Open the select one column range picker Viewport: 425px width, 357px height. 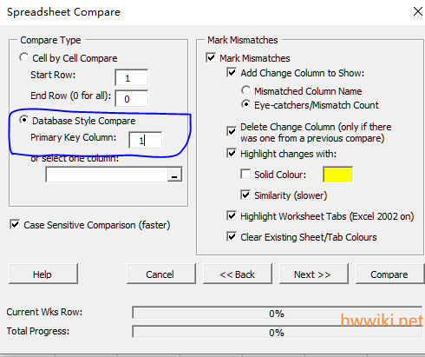tap(174, 175)
